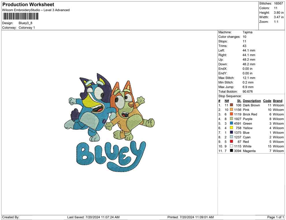Click the Color changes value 10
This screenshot has width=286, height=220.
(244, 37)
